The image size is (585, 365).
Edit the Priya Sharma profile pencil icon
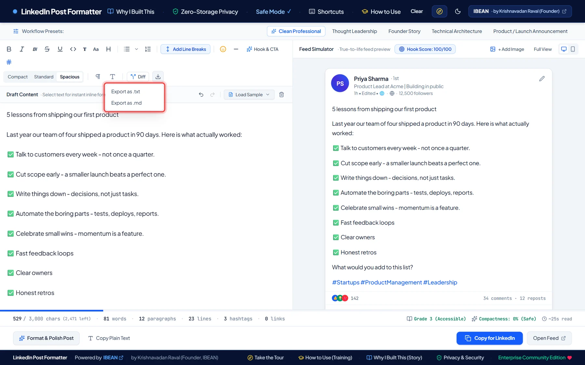[x=542, y=79]
